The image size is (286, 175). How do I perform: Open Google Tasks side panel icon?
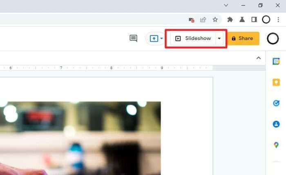(276, 103)
